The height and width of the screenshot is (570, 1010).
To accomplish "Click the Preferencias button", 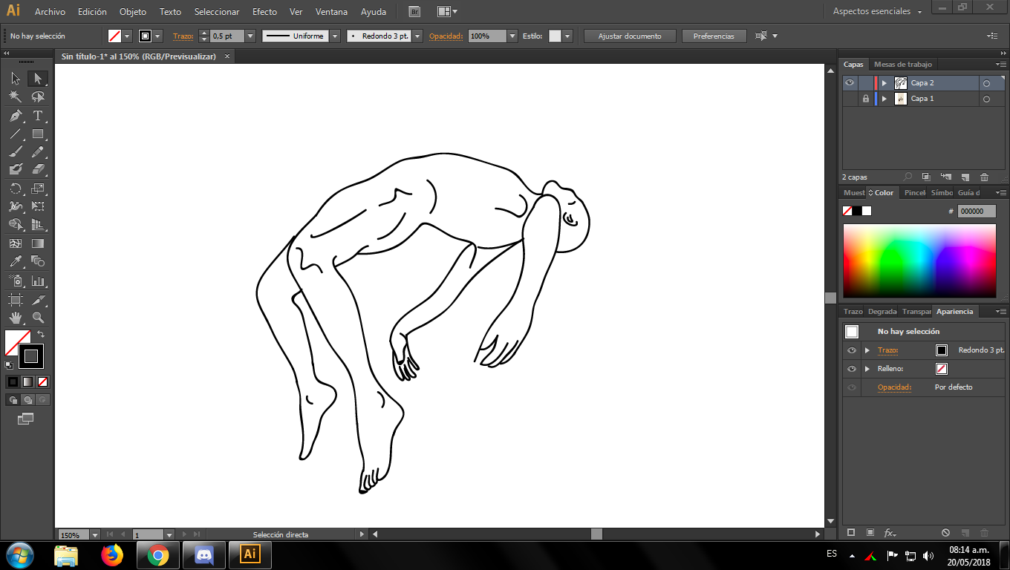I will click(714, 36).
